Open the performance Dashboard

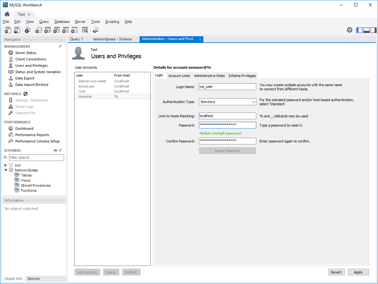tap(24, 128)
